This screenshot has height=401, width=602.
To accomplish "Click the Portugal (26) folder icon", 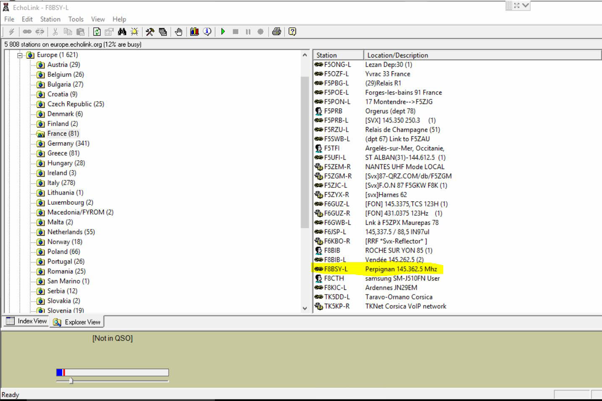I will pyautogui.click(x=41, y=262).
